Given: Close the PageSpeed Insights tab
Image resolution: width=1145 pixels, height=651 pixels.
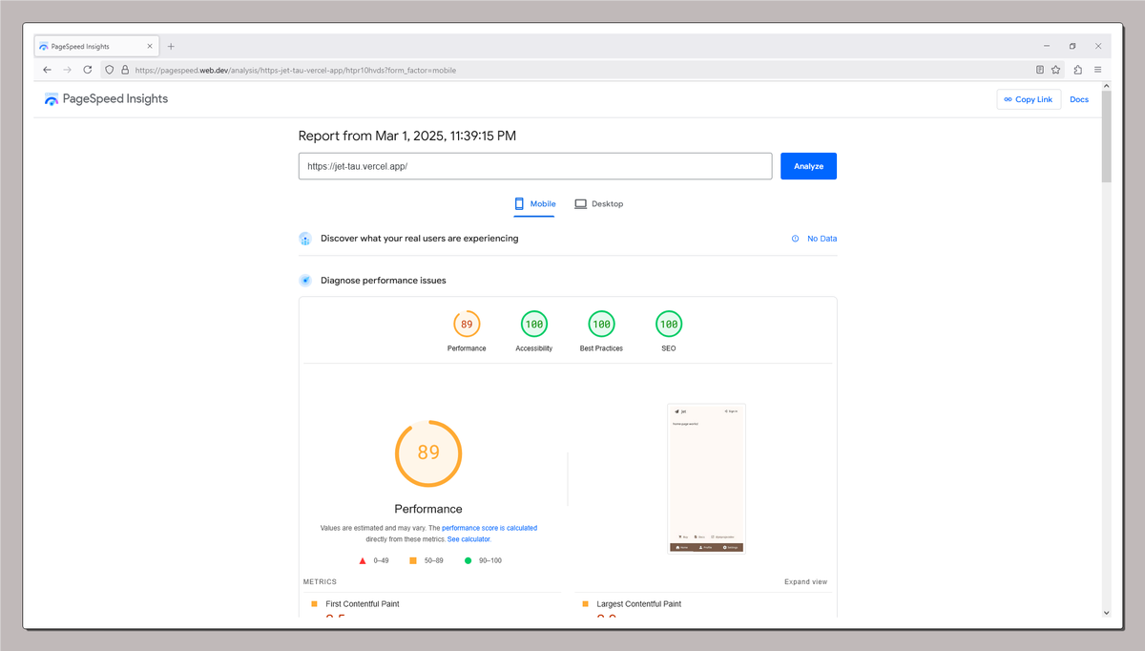Looking at the screenshot, I should (x=151, y=46).
